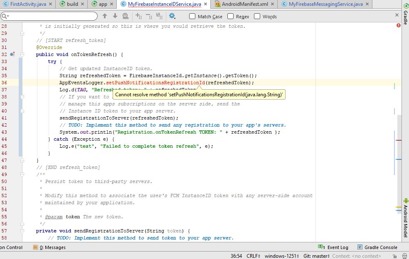Image resolution: width=409 pixels, height=259 pixels.
Task: Toggle fold end marker at line 47
Action: click(x=22, y=160)
